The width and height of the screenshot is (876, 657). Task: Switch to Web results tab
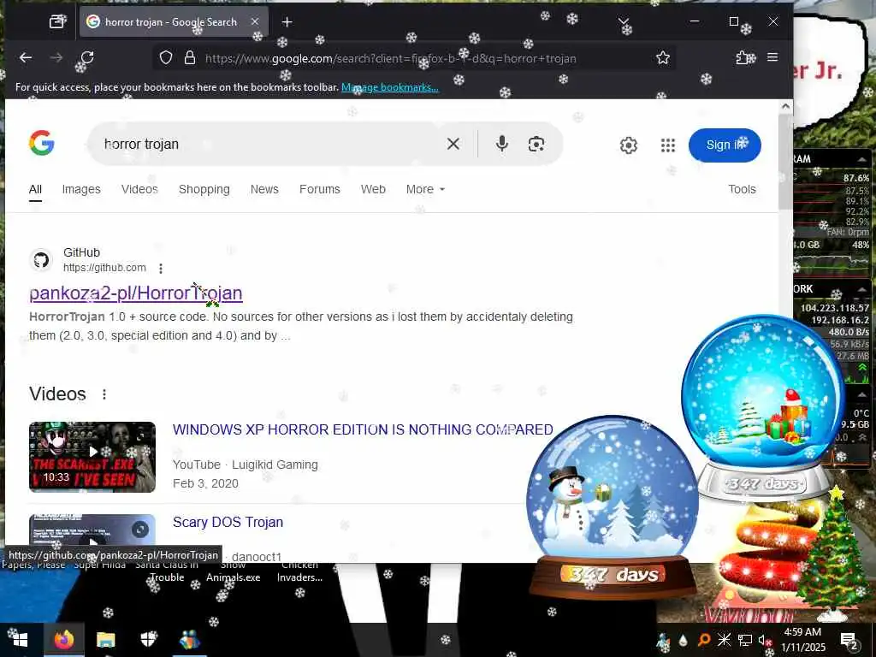click(373, 189)
